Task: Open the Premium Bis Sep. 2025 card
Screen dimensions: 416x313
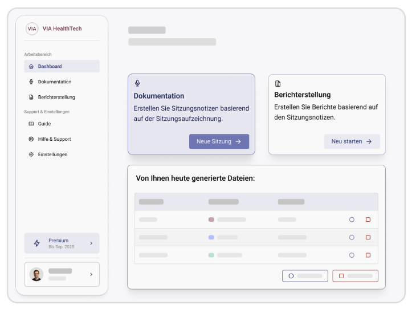Action: [62, 243]
